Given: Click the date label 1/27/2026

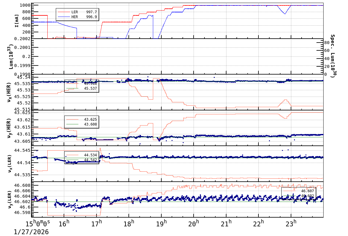Looking at the screenshot, I should [31, 232].
